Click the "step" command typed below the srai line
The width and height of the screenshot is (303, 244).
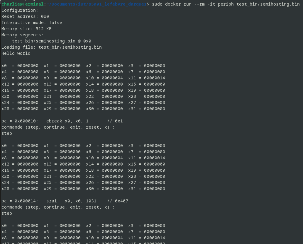point(7,213)
